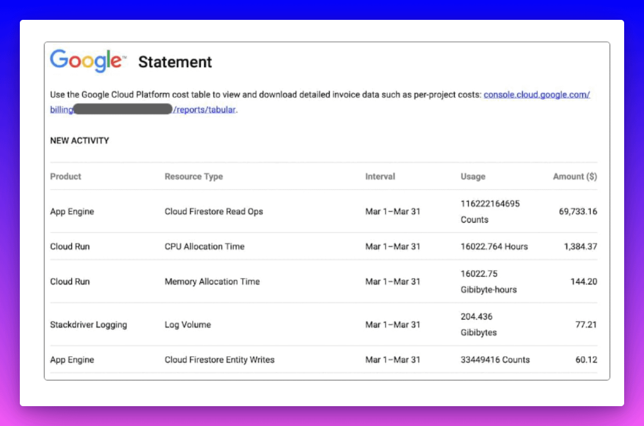Click the interval in the Memory Allocation row
The image size is (644, 426).
(393, 282)
